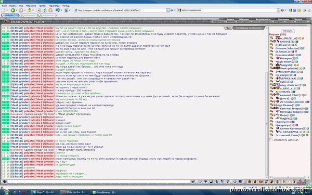Click the player list horizontal scrollbar
Screen dimensions: 312x195
pos(288,177)
